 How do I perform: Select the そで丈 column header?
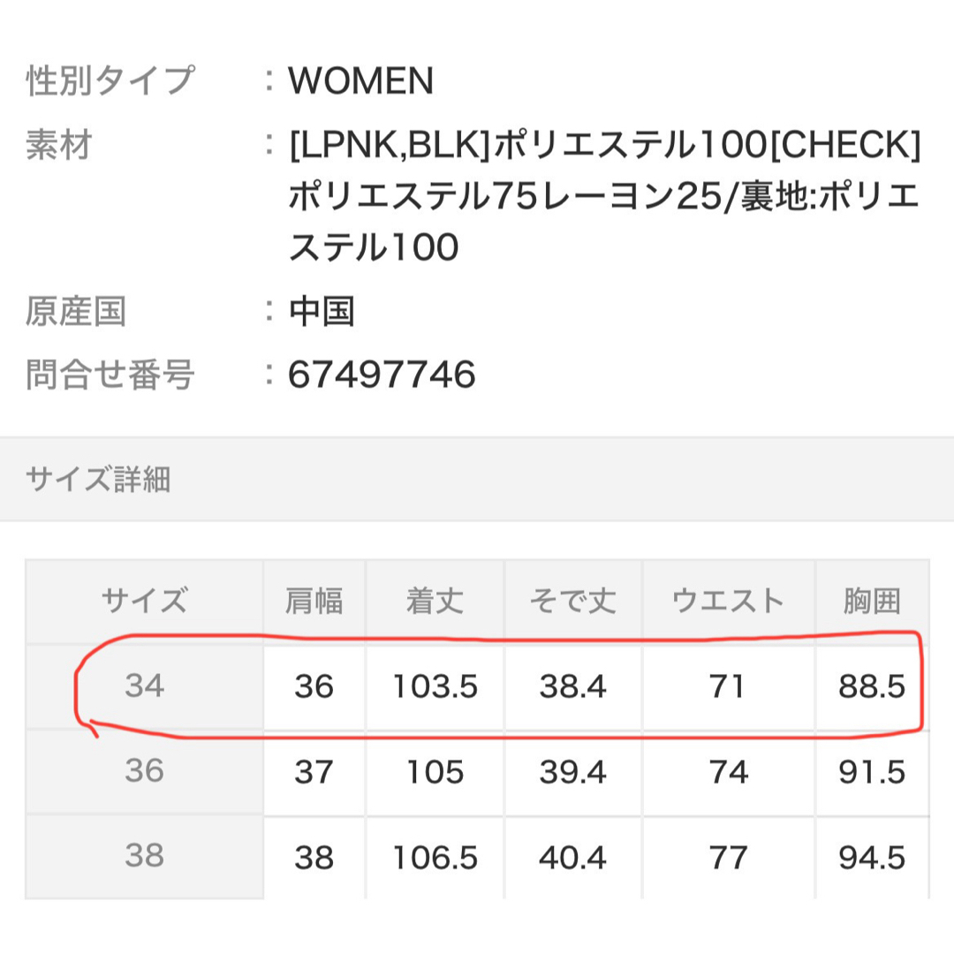coord(572,602)
